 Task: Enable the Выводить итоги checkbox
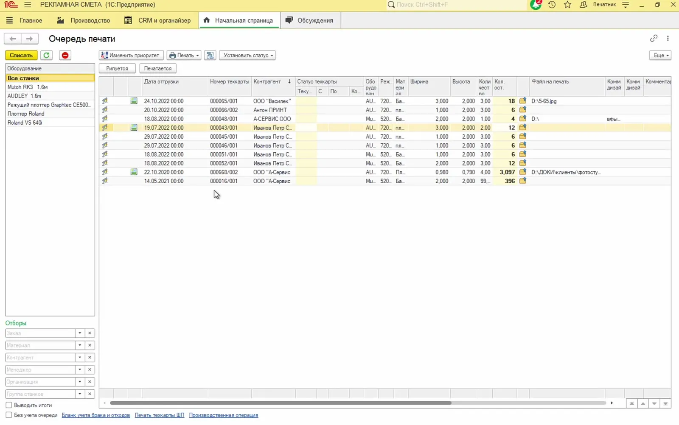tap(8, 405)
